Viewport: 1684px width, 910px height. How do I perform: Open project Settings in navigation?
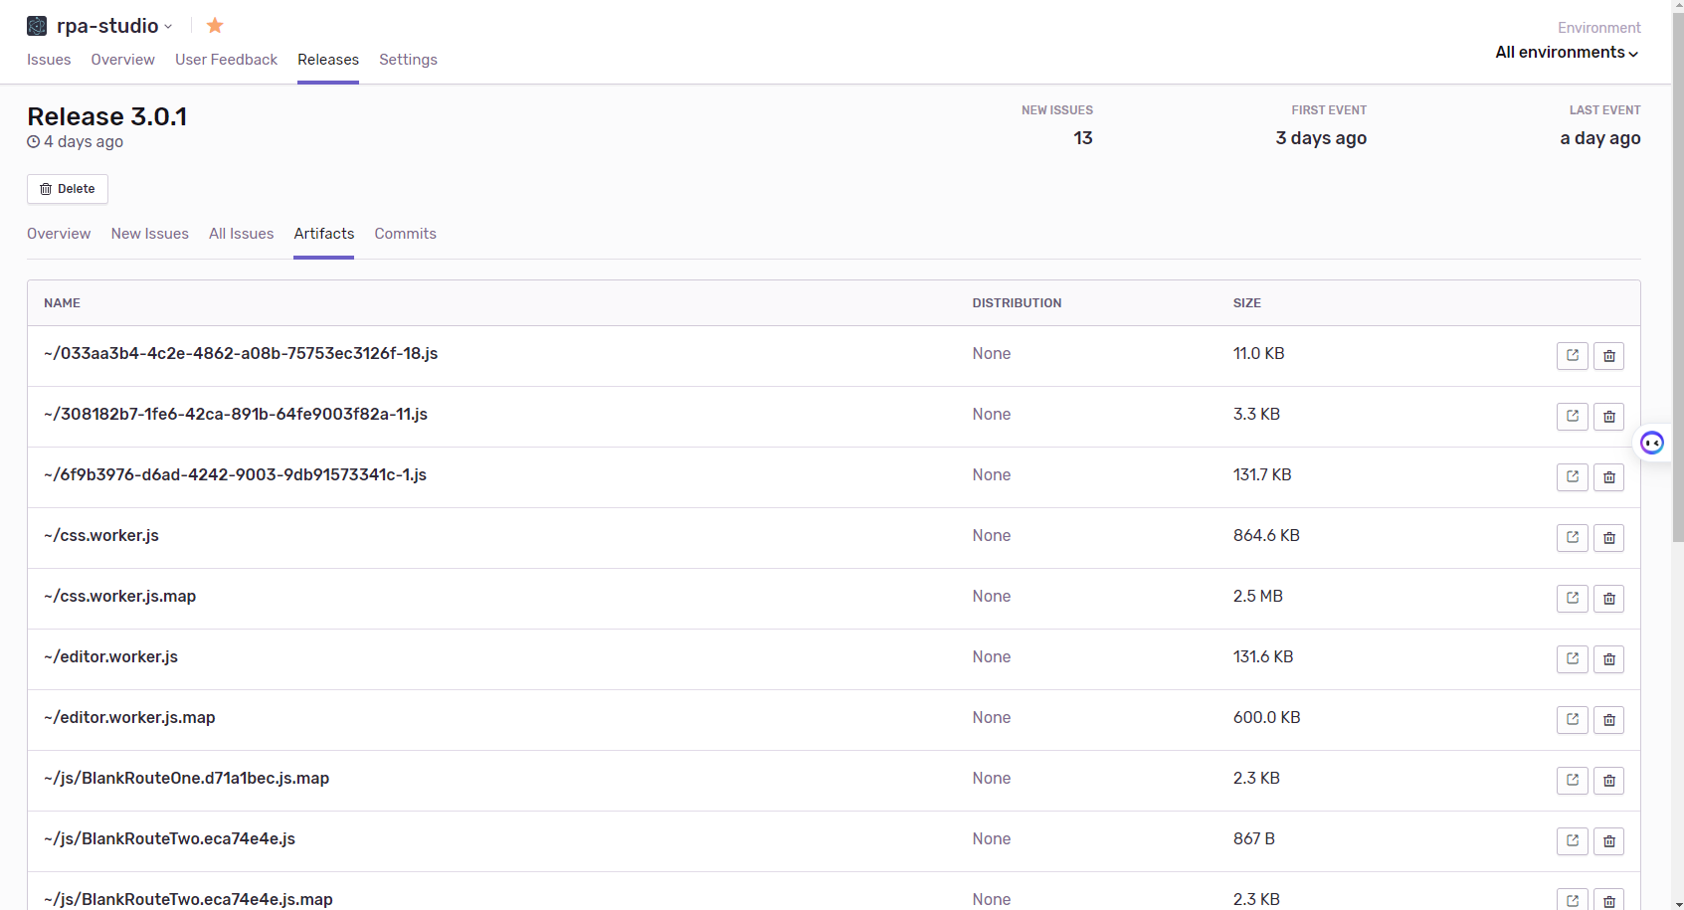(x=408, y=60)
